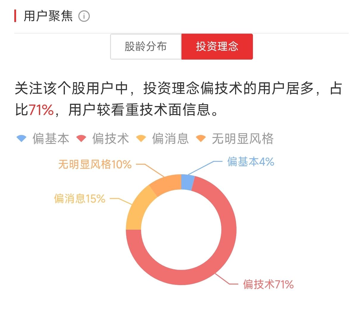The height and width of the screenshot is (314, 363).
Task: Switch to the 股龄分布 tab
Action: [x=146, y=46]
